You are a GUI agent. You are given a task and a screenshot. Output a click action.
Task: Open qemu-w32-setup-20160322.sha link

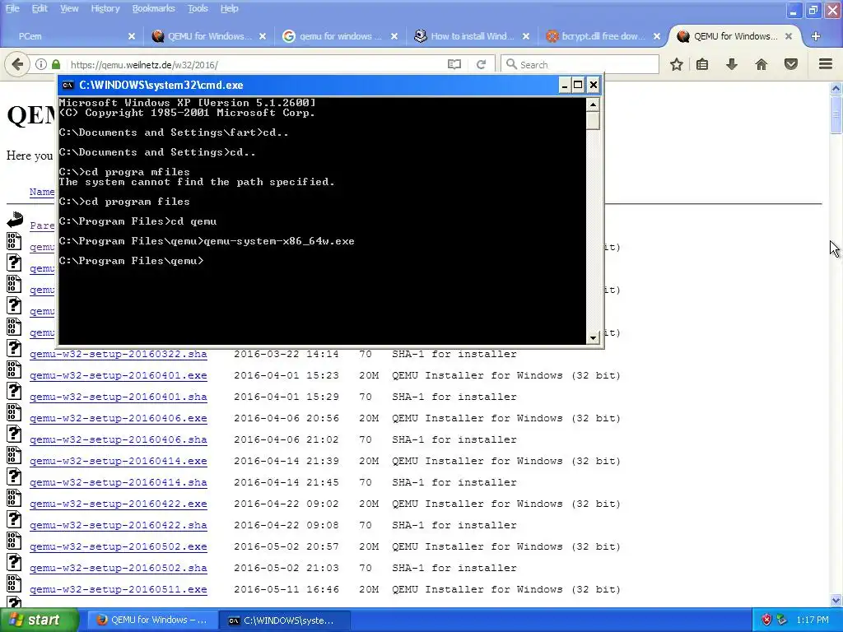click(119, 354)
